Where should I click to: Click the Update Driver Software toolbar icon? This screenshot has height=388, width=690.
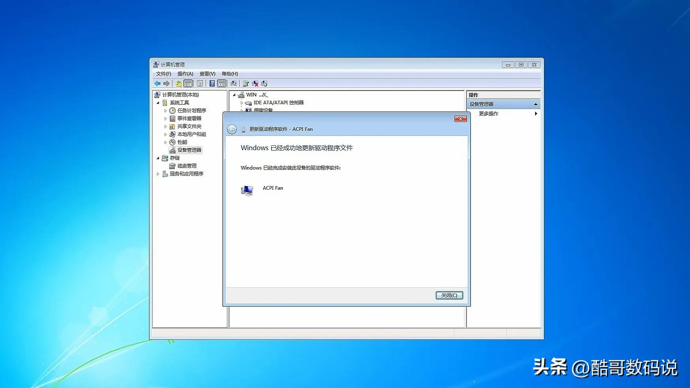246,83
